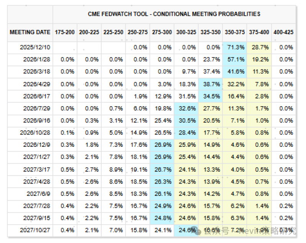This screenshot has width=306, height=243.
Task: Click the "275-300" rate range header
Action: point(161,32)
